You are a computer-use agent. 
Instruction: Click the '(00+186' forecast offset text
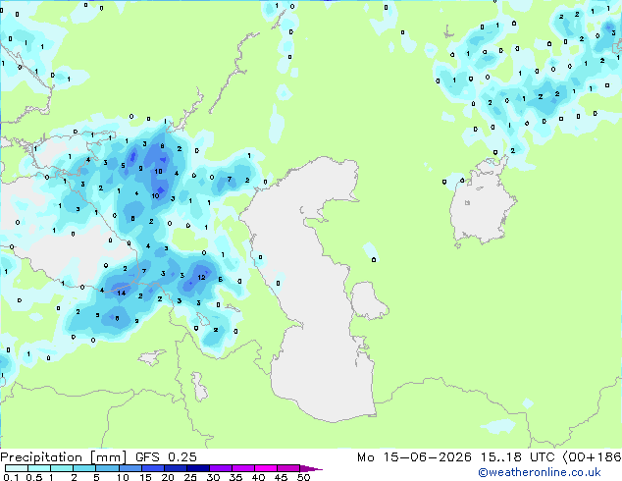coord(592,456)
